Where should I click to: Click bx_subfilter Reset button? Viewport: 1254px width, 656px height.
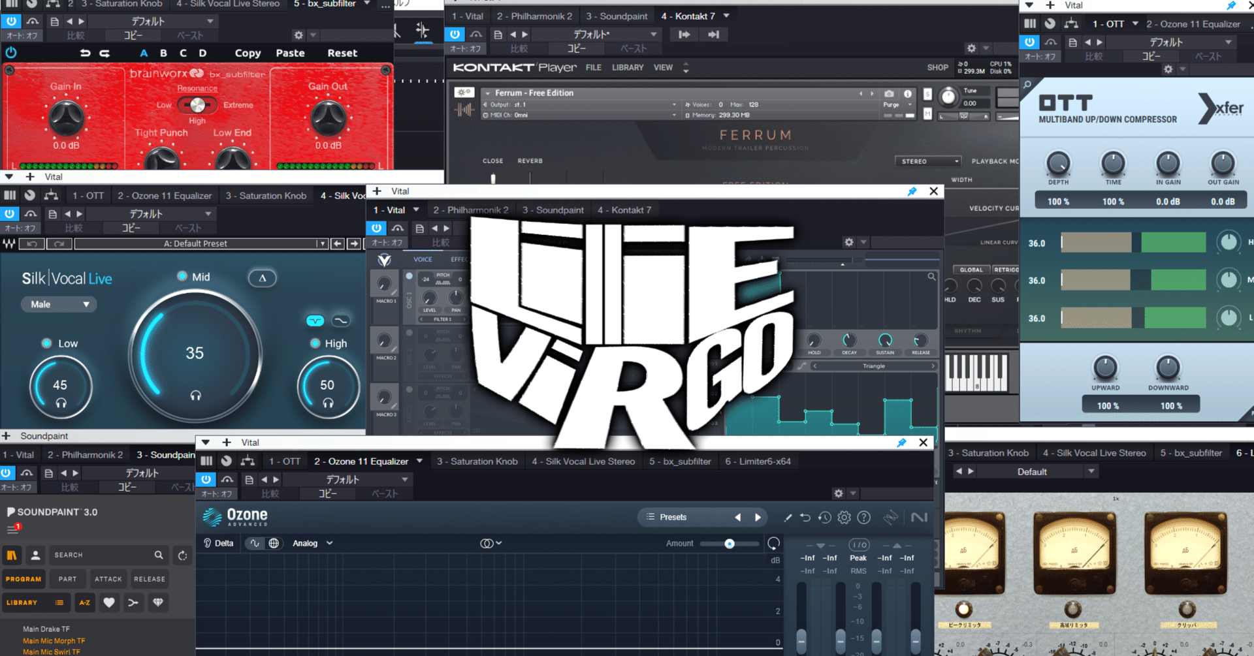pyautogui.click(x=342, y=53)
